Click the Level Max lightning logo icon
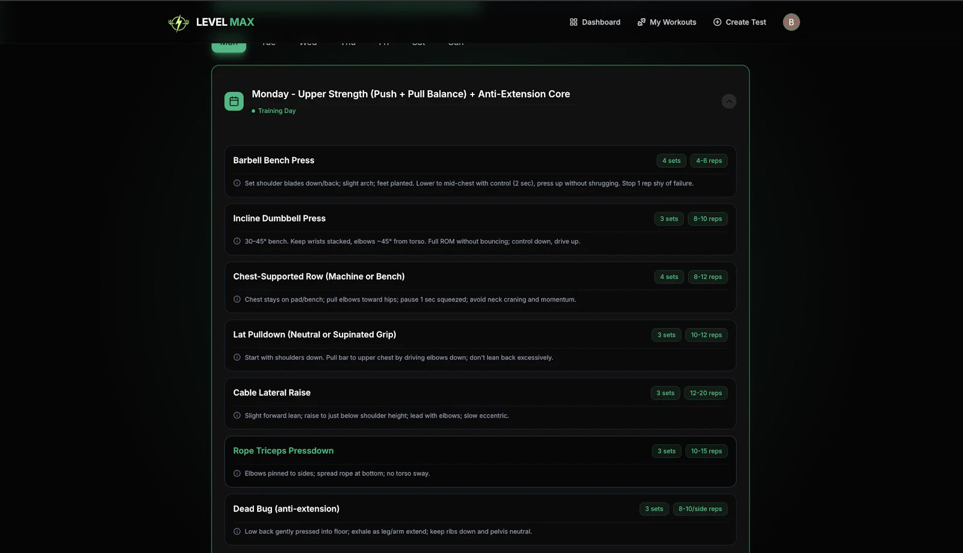Image resolution: width=963 pixels, height=553 pixels. pyautogui.click(x=179, y=22)
